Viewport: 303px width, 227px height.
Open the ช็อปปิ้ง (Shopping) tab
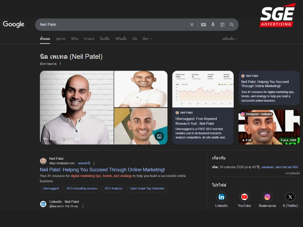click(105, 39)
